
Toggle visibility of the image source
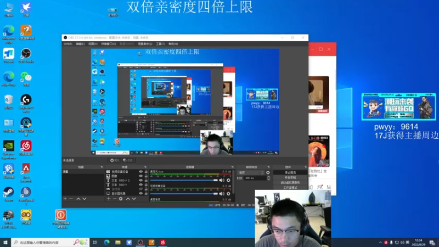pyautogui.click(x=141, y=176)
